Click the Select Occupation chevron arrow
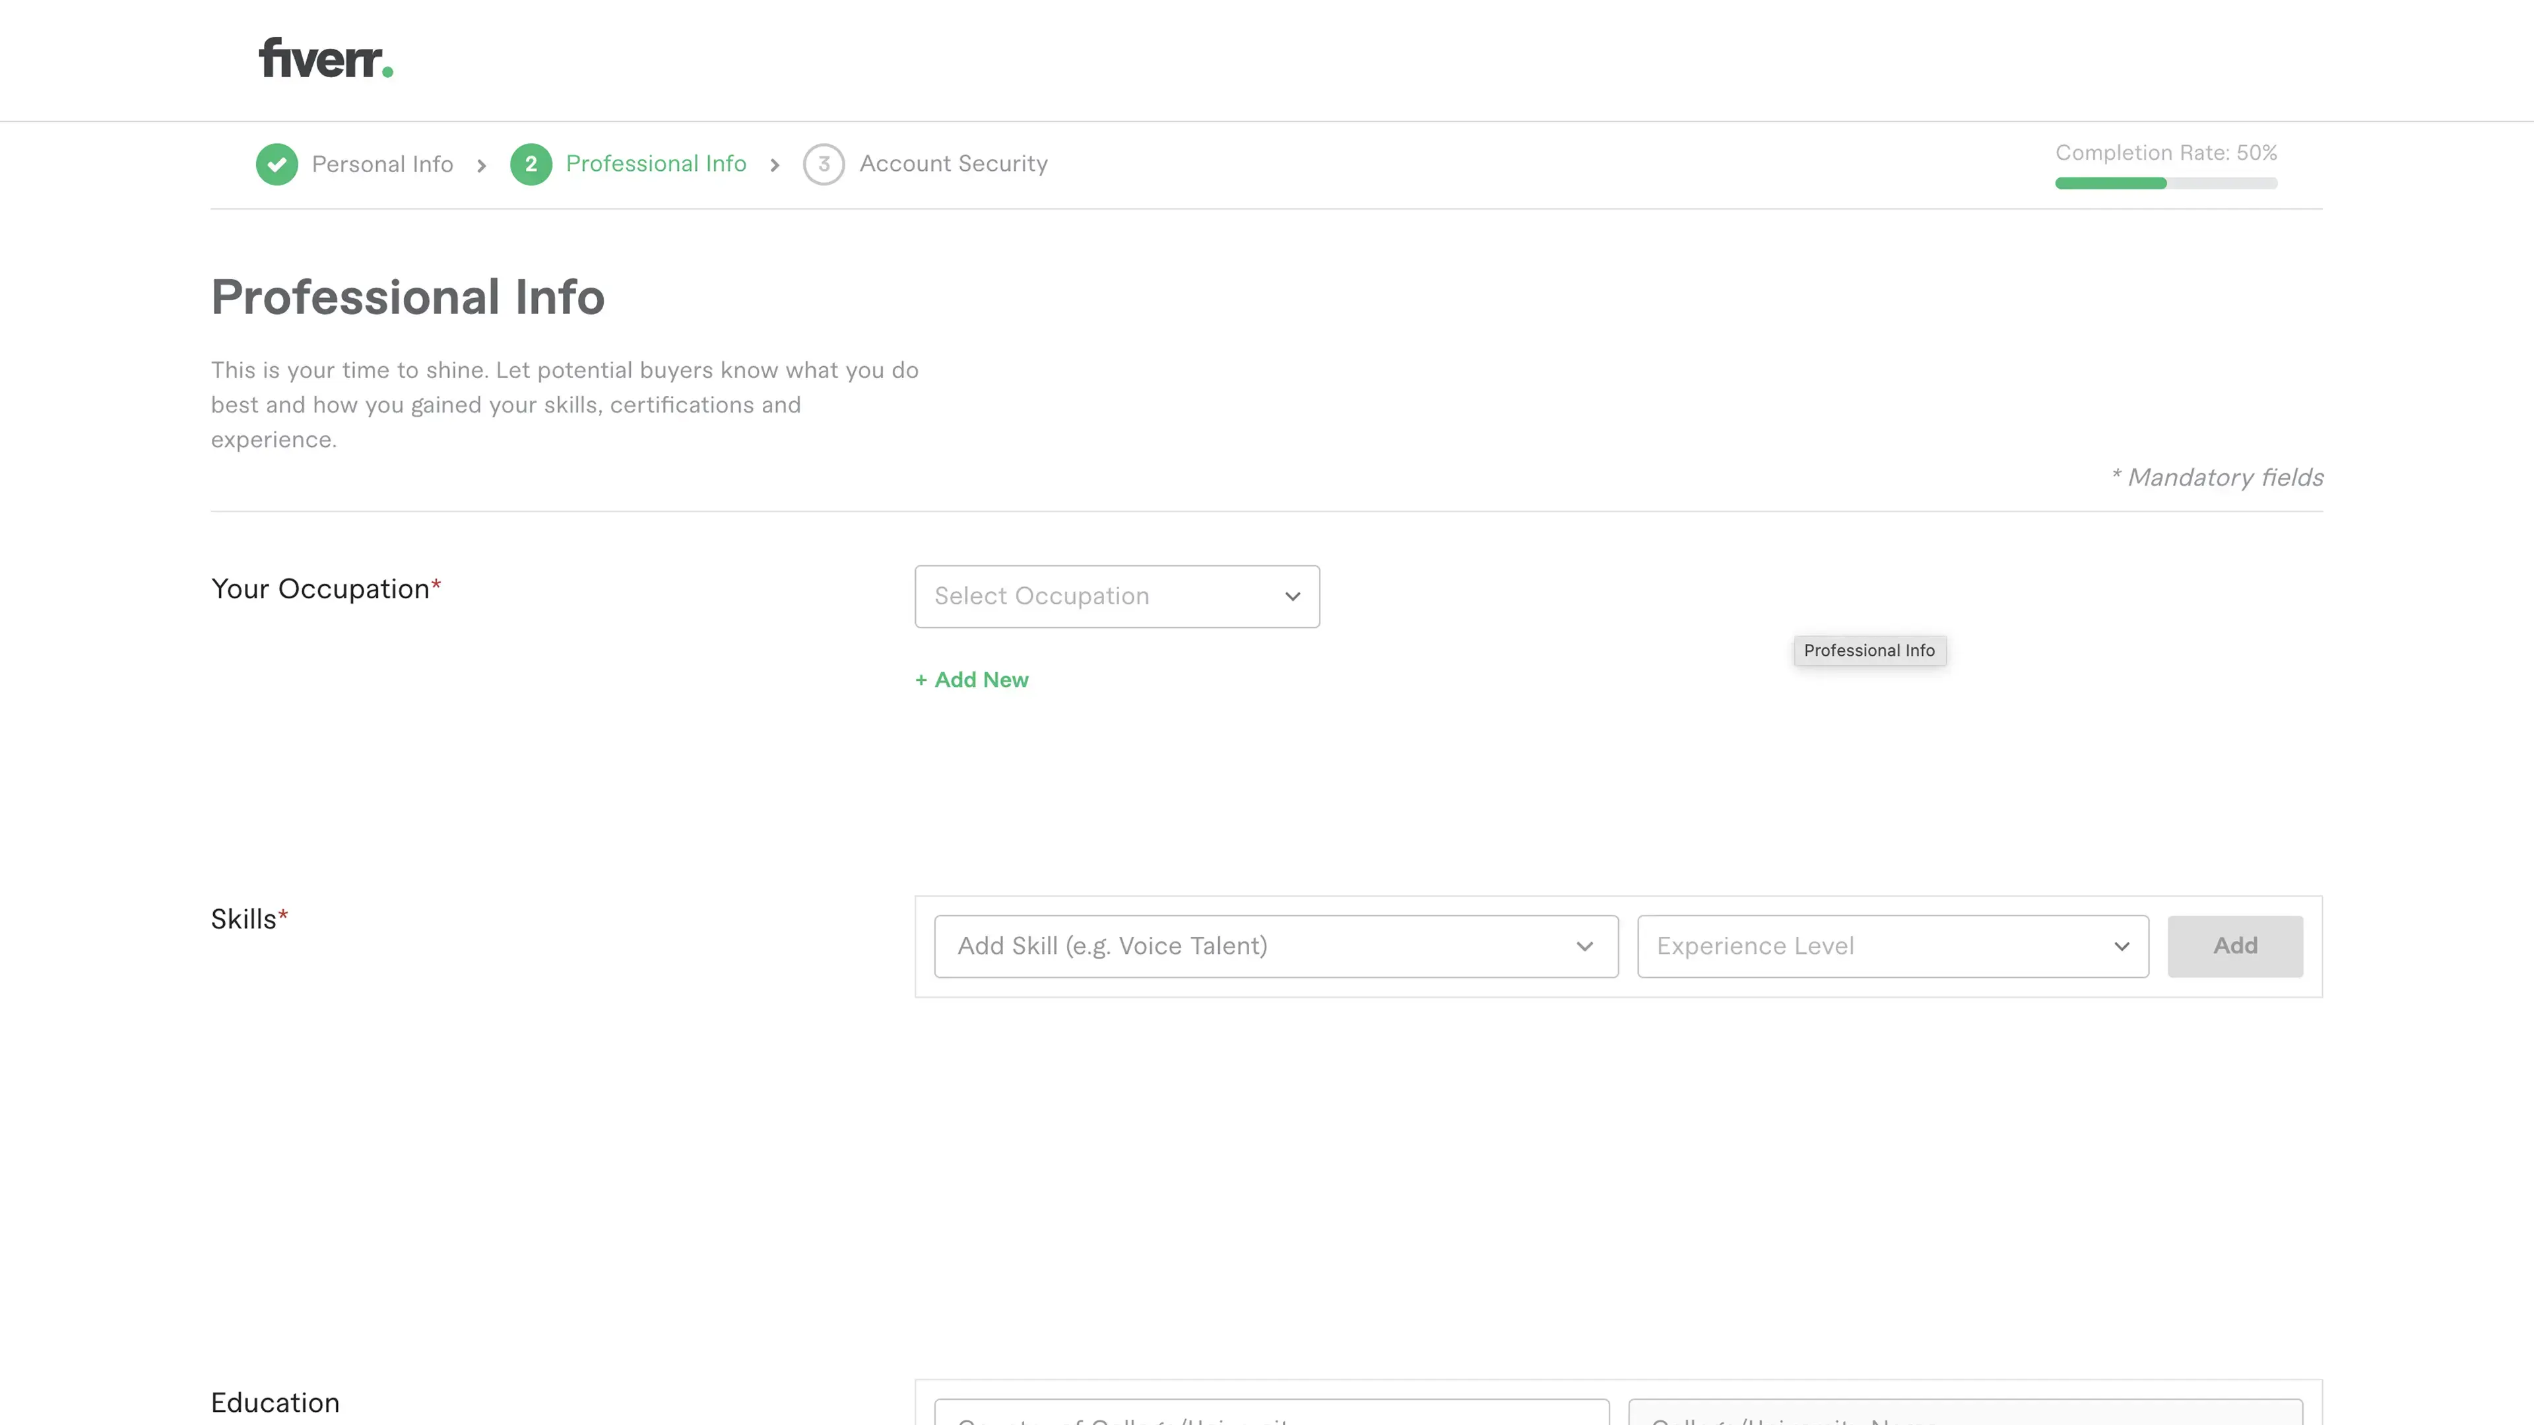This screenshot has height=1425, width=2534. (1291, 596)
